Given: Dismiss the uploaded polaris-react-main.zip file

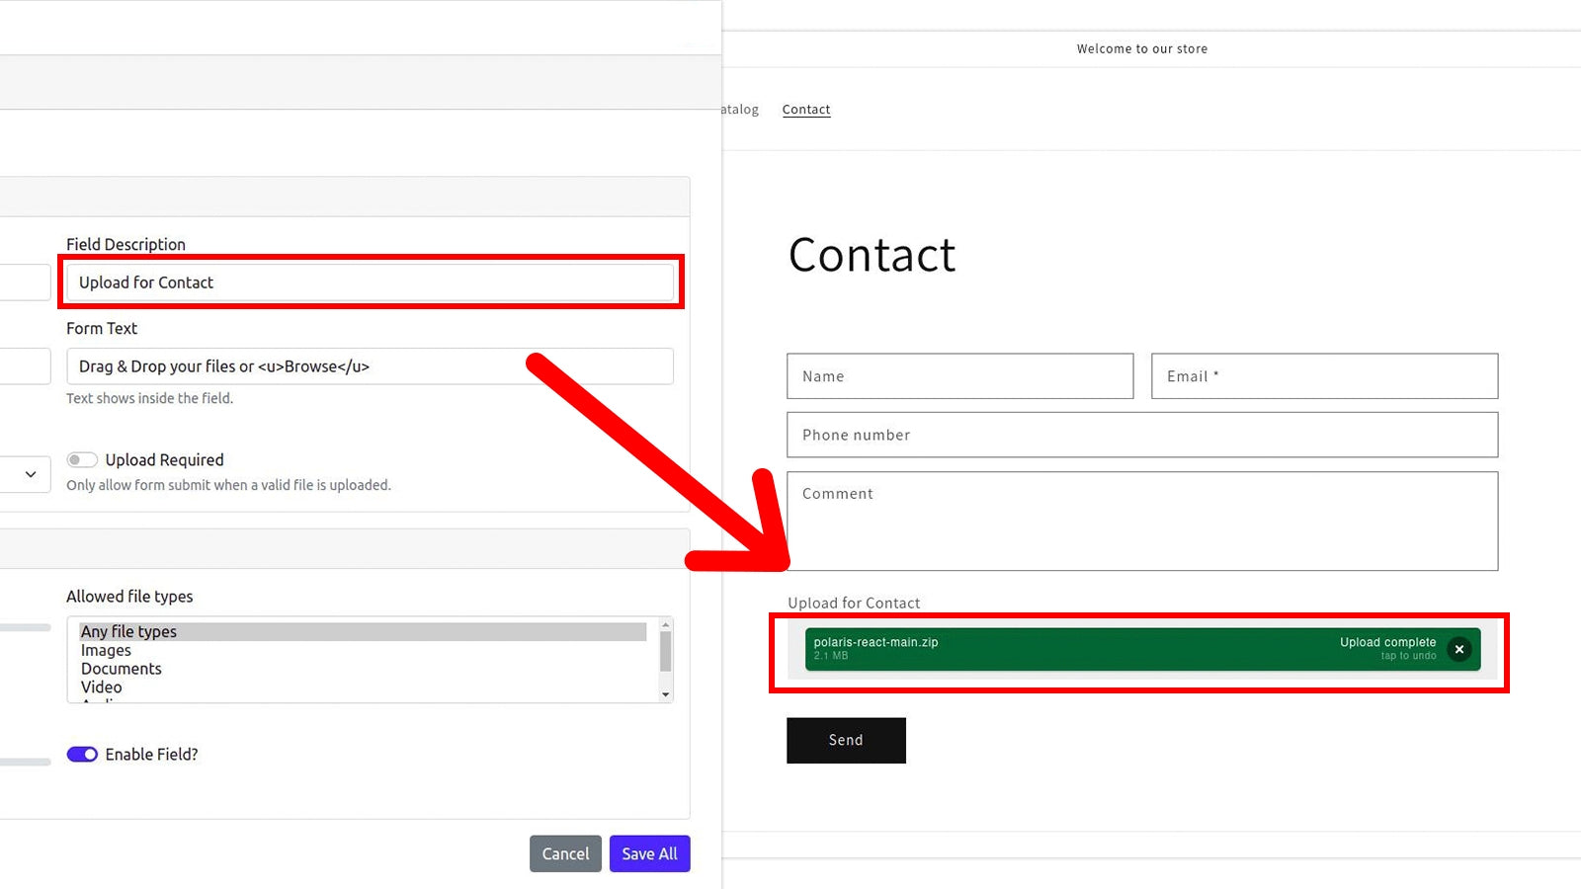Looking at the screenshot, I should pos(1459,649).
